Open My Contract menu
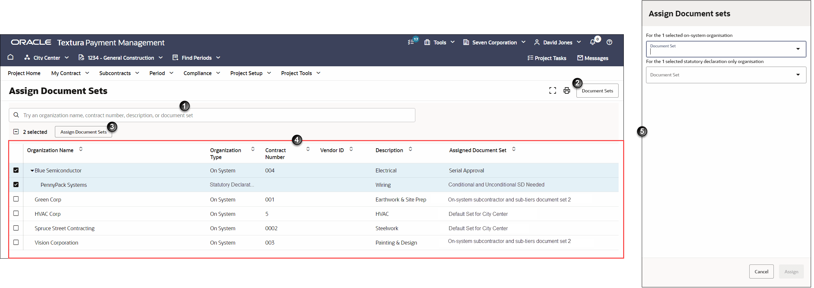Screen dimensions: 814x288 click(70, 73)
